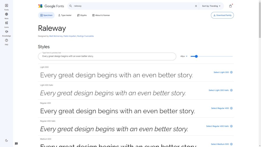Switch to the Type tester tab
The height and width of the screenshot is (147, 261).
[x=64, y=15]
